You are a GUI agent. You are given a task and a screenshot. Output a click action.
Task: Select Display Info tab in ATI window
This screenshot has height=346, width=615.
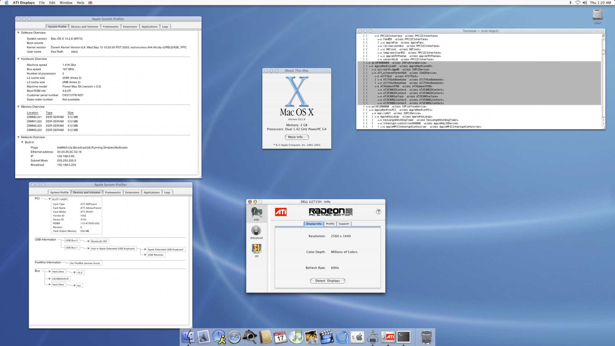click(314, 224)
